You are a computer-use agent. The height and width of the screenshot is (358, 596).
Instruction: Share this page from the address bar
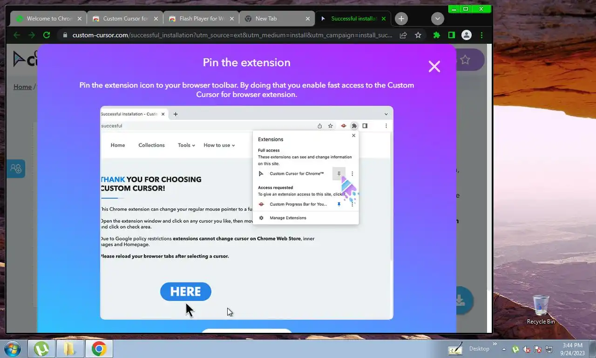coord(403,35)
